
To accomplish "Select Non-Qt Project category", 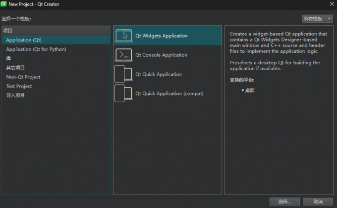I will 23,77.
